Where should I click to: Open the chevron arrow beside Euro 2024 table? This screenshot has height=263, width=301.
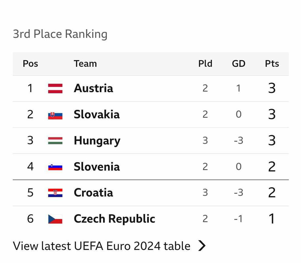point(202,246)
